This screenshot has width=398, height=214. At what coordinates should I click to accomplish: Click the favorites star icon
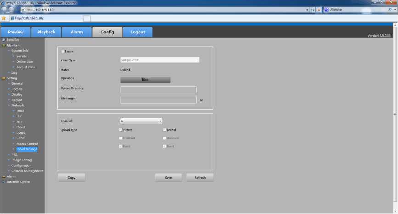(4, 18)
